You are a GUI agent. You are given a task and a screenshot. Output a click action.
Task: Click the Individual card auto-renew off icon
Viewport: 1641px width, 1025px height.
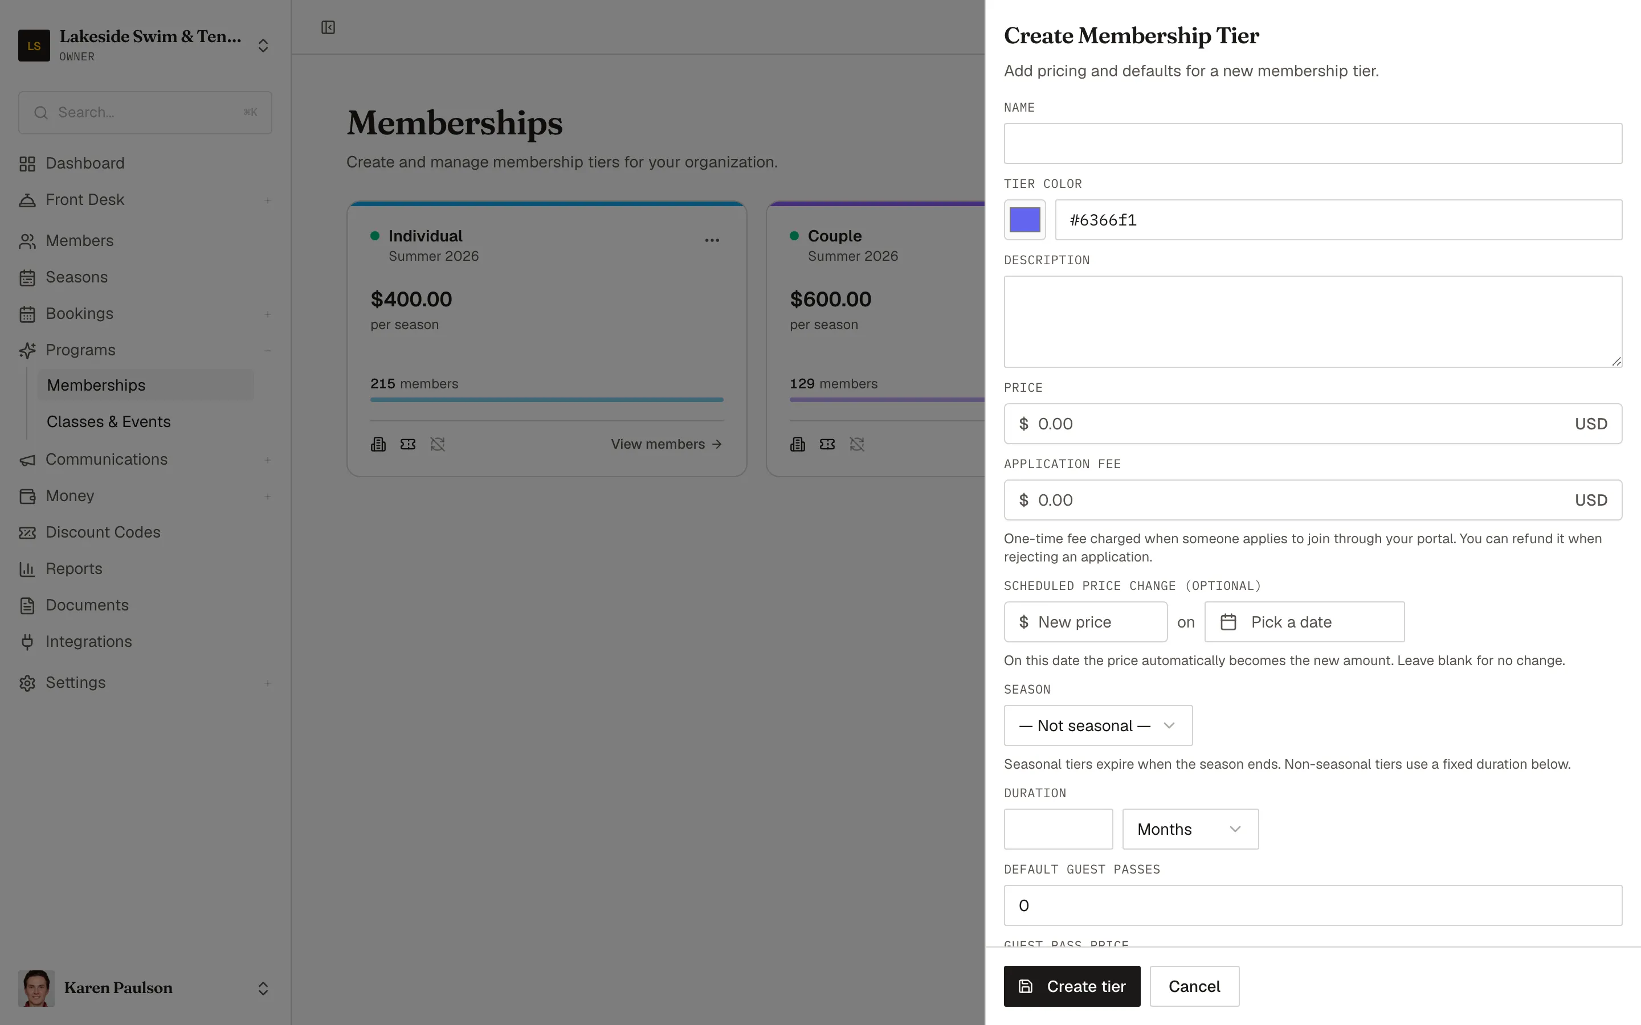(438, 444)
